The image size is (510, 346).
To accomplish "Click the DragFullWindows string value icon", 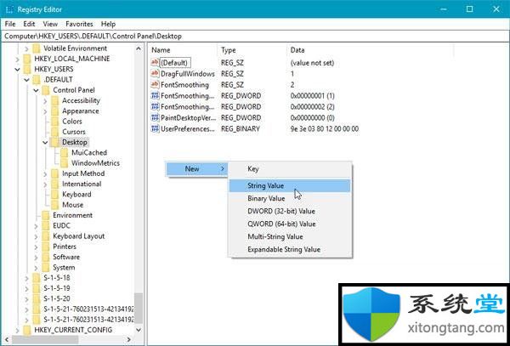I will 156,73.
